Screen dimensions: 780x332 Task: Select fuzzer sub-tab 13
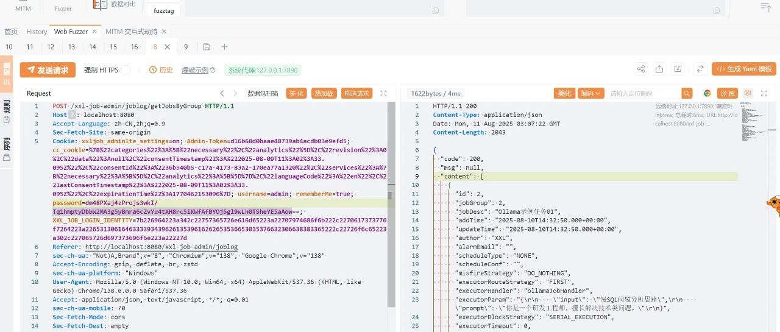coord(71,47)
